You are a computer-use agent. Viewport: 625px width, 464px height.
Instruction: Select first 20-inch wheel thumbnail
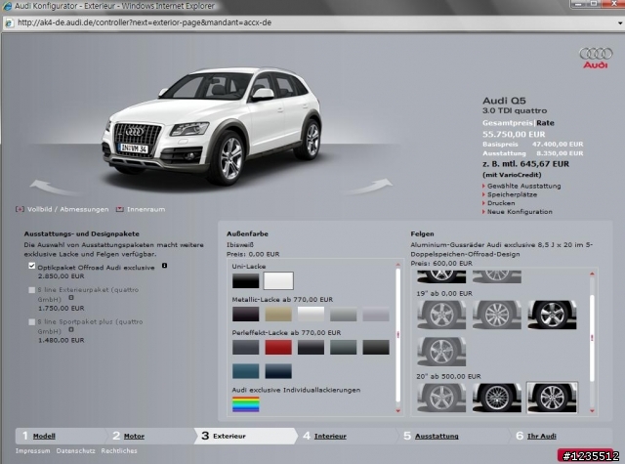[441, 398]
